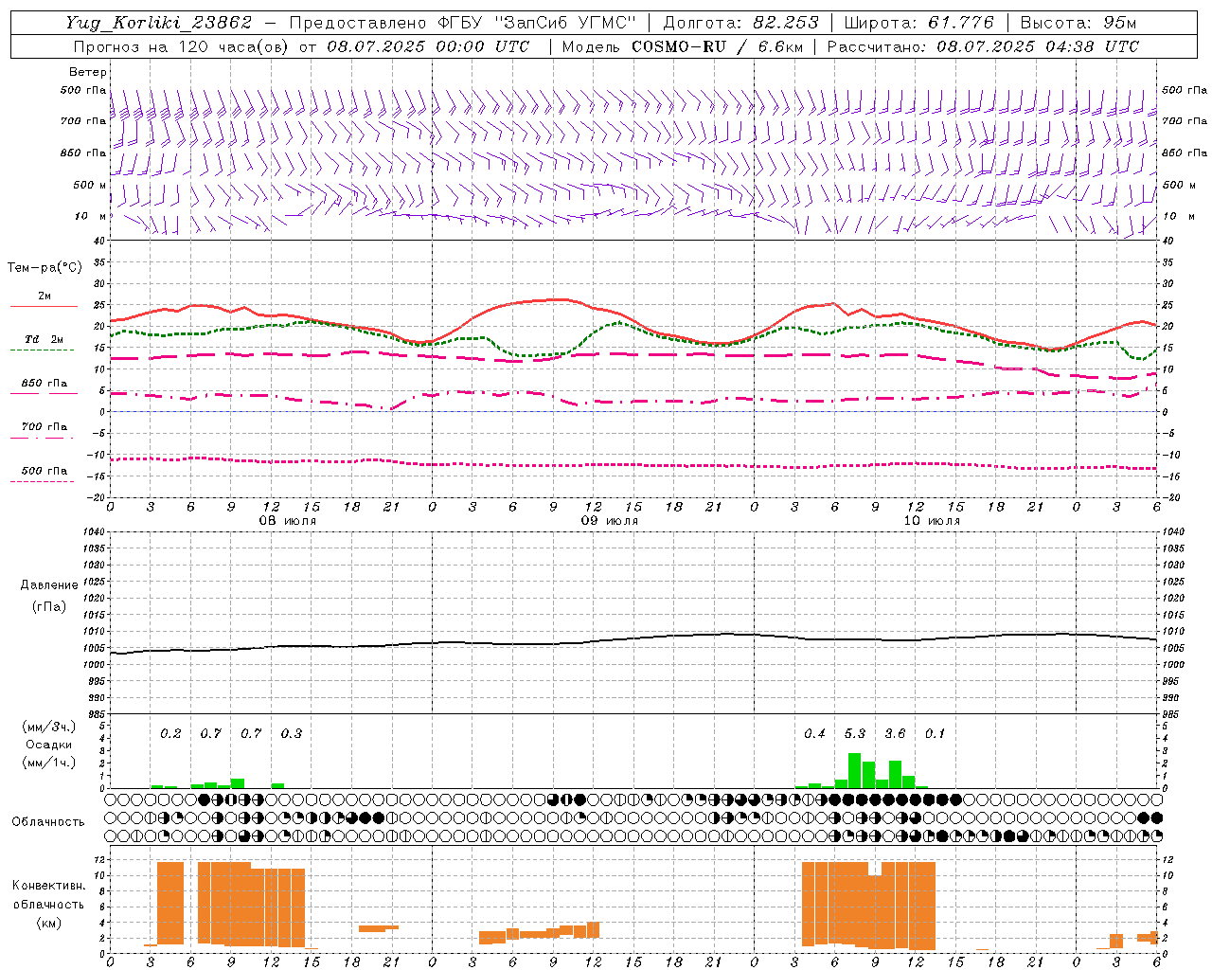Click the 0.4 precipitation amount value
This screenshot has width=1212, height=970.
coord(814,733)
